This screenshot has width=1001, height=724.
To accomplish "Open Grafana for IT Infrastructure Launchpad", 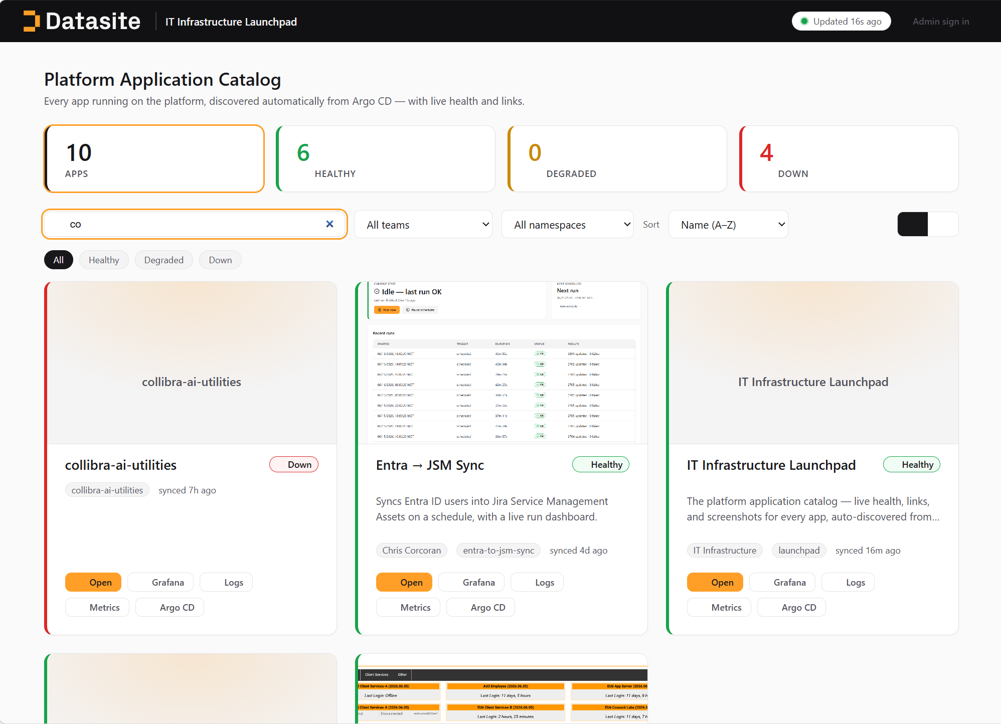I will (782, 582).
